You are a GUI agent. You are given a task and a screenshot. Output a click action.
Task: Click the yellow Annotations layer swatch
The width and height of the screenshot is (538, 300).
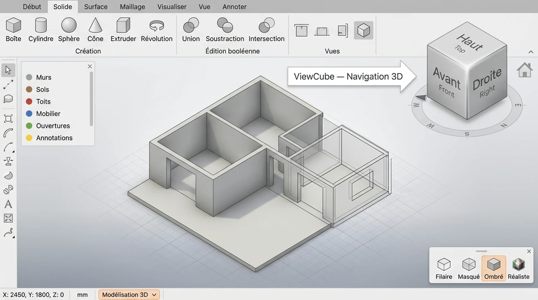tap(29, 138)
